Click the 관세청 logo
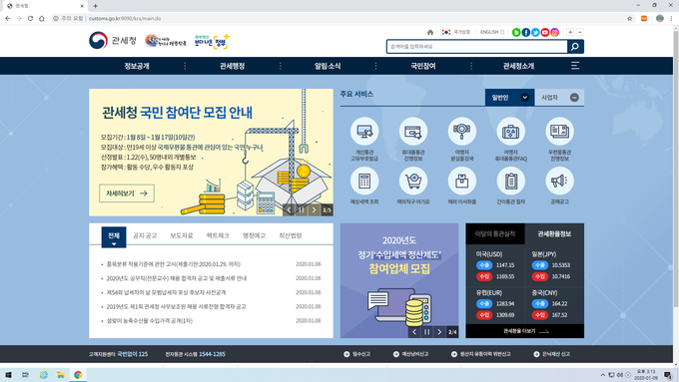The width and height of the screenshot is (679, 382). click(x=113, y=40)
